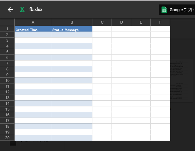
Task: Select column C header
Action: click(102, 22)
